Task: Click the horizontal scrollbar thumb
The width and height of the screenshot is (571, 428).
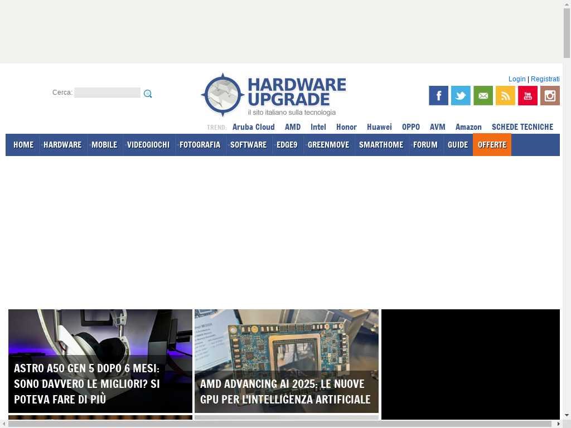Action: (x=280, y=424)
